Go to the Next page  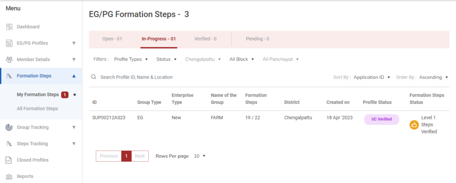tap(140, 156)
